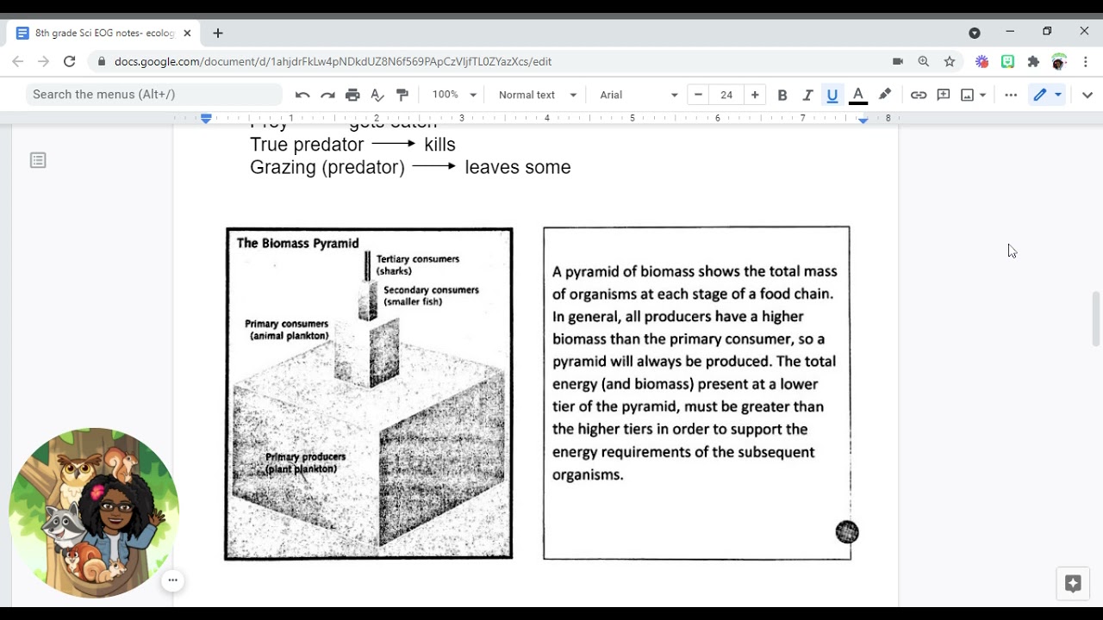Click Explore button at bottom right
The height and width of the screenshot is (620, 1103).
click(x=1073, y=584)
